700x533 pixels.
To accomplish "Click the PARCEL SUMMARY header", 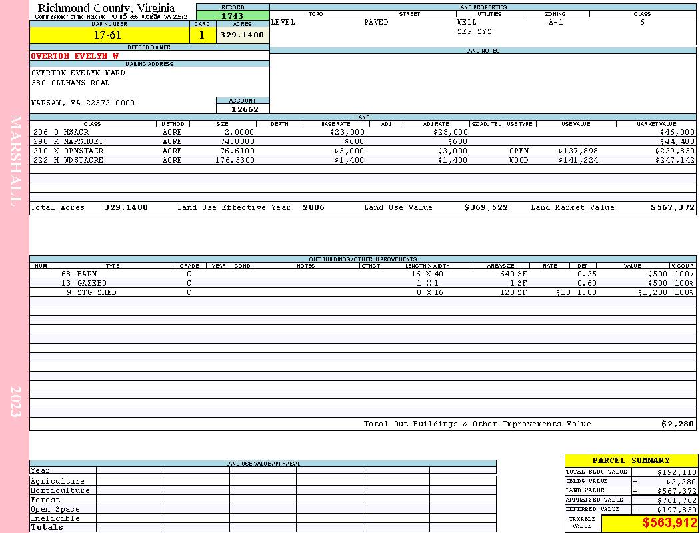I will 631,460.
